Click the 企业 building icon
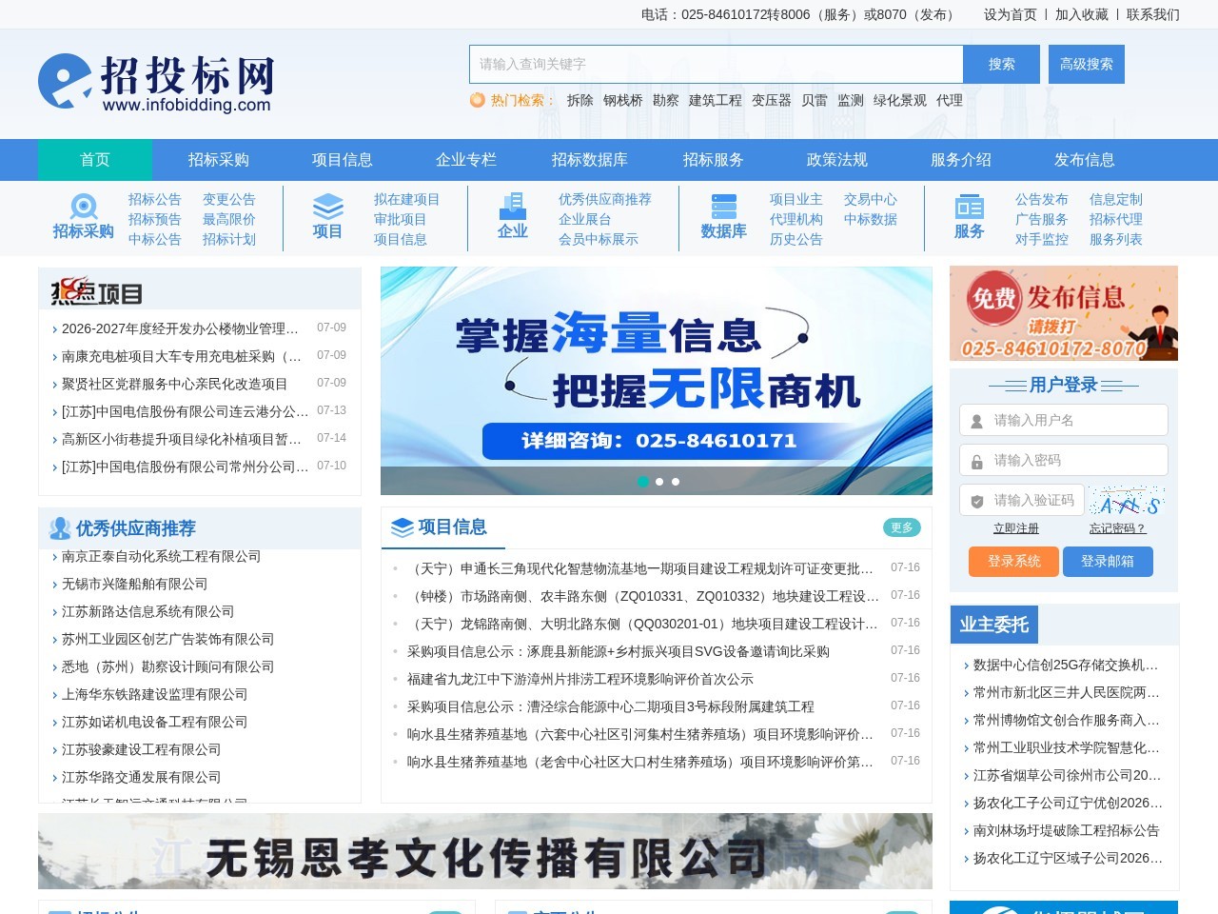This screenshot has width=1218, height=914. (x=512, y=207)
